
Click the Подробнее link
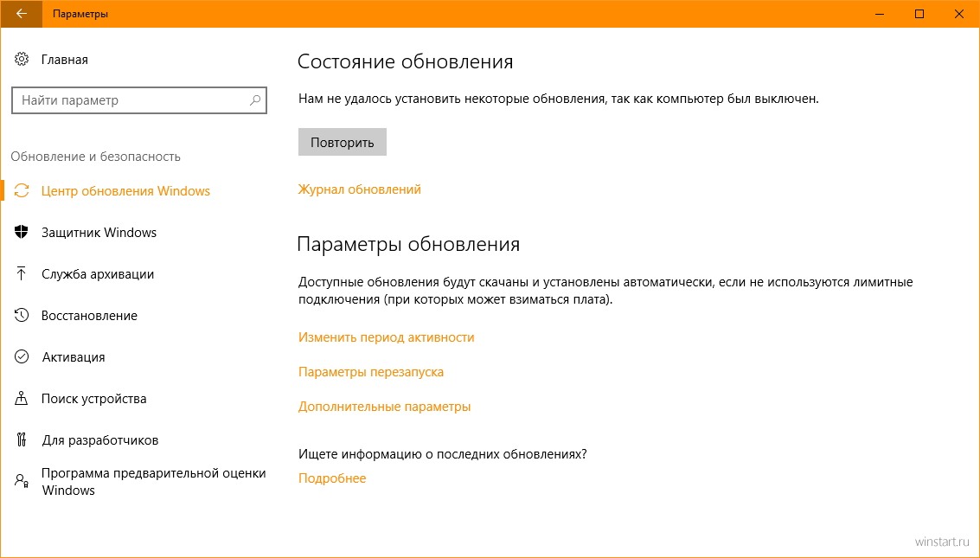pos(332,478)
